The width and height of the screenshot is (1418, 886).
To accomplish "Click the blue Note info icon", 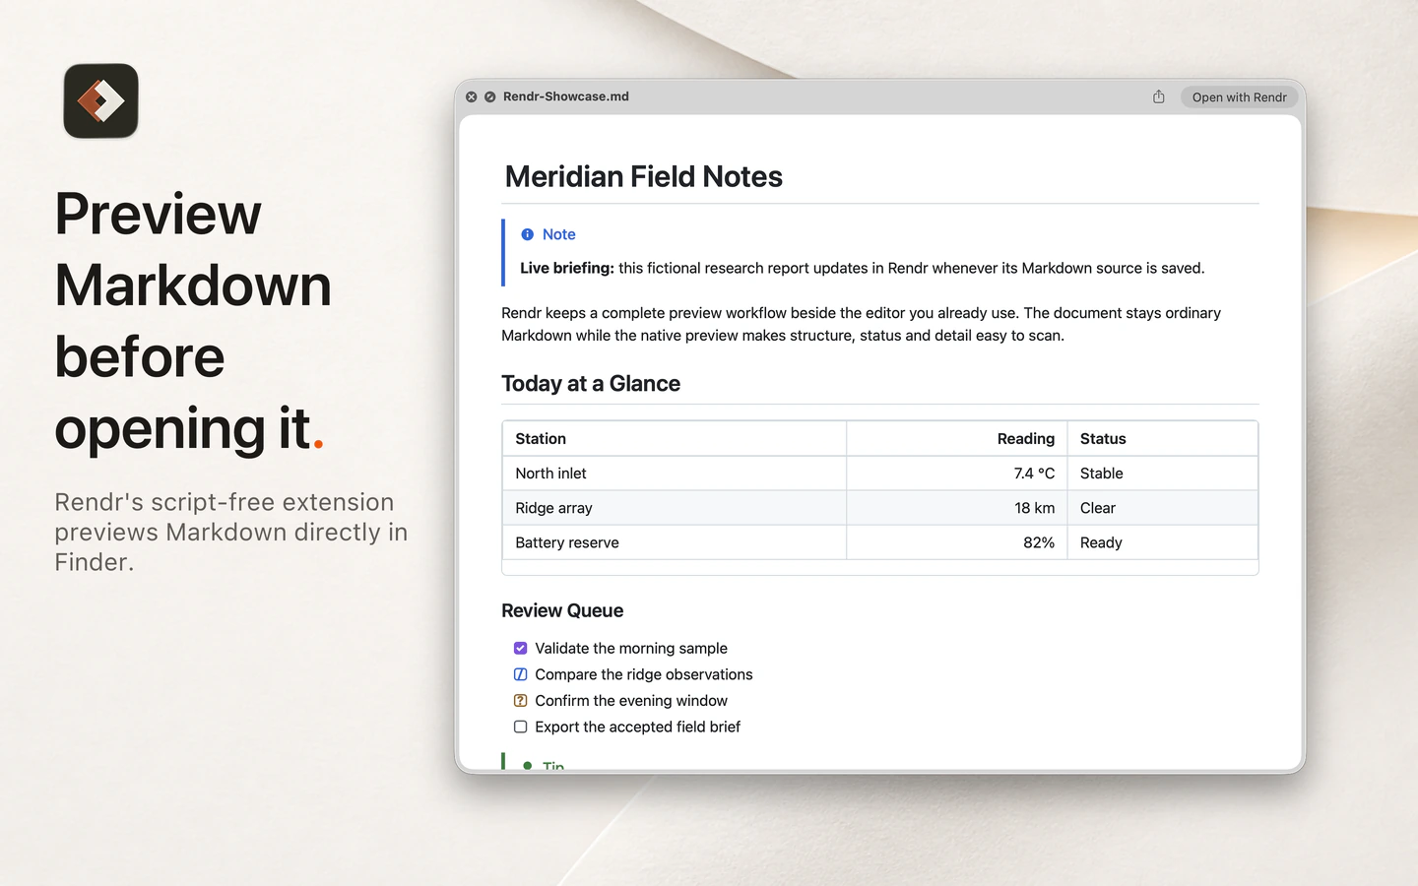I will coord(527,234).
